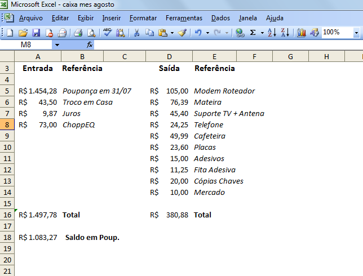Screen dimensions: 363x276
Task: Open the Dados menu
Action: (x=220, y=18)
